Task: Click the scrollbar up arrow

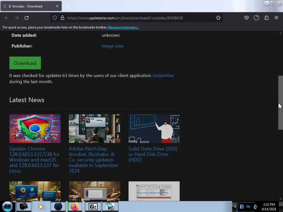Action: tap(281, 33)
